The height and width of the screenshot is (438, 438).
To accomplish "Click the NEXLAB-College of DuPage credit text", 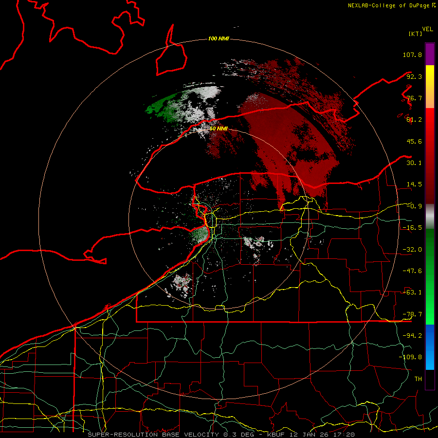I will tap(391, 5).
